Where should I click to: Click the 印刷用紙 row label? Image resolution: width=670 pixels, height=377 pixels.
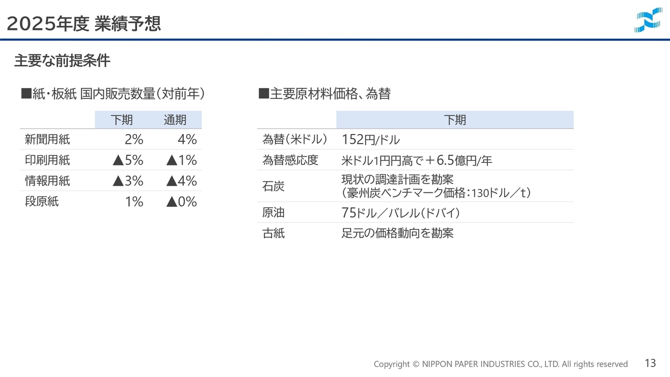47,160
